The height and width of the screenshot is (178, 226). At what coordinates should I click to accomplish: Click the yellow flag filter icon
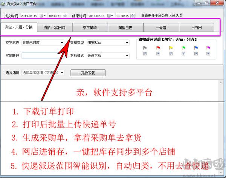(x=171, y=48)
